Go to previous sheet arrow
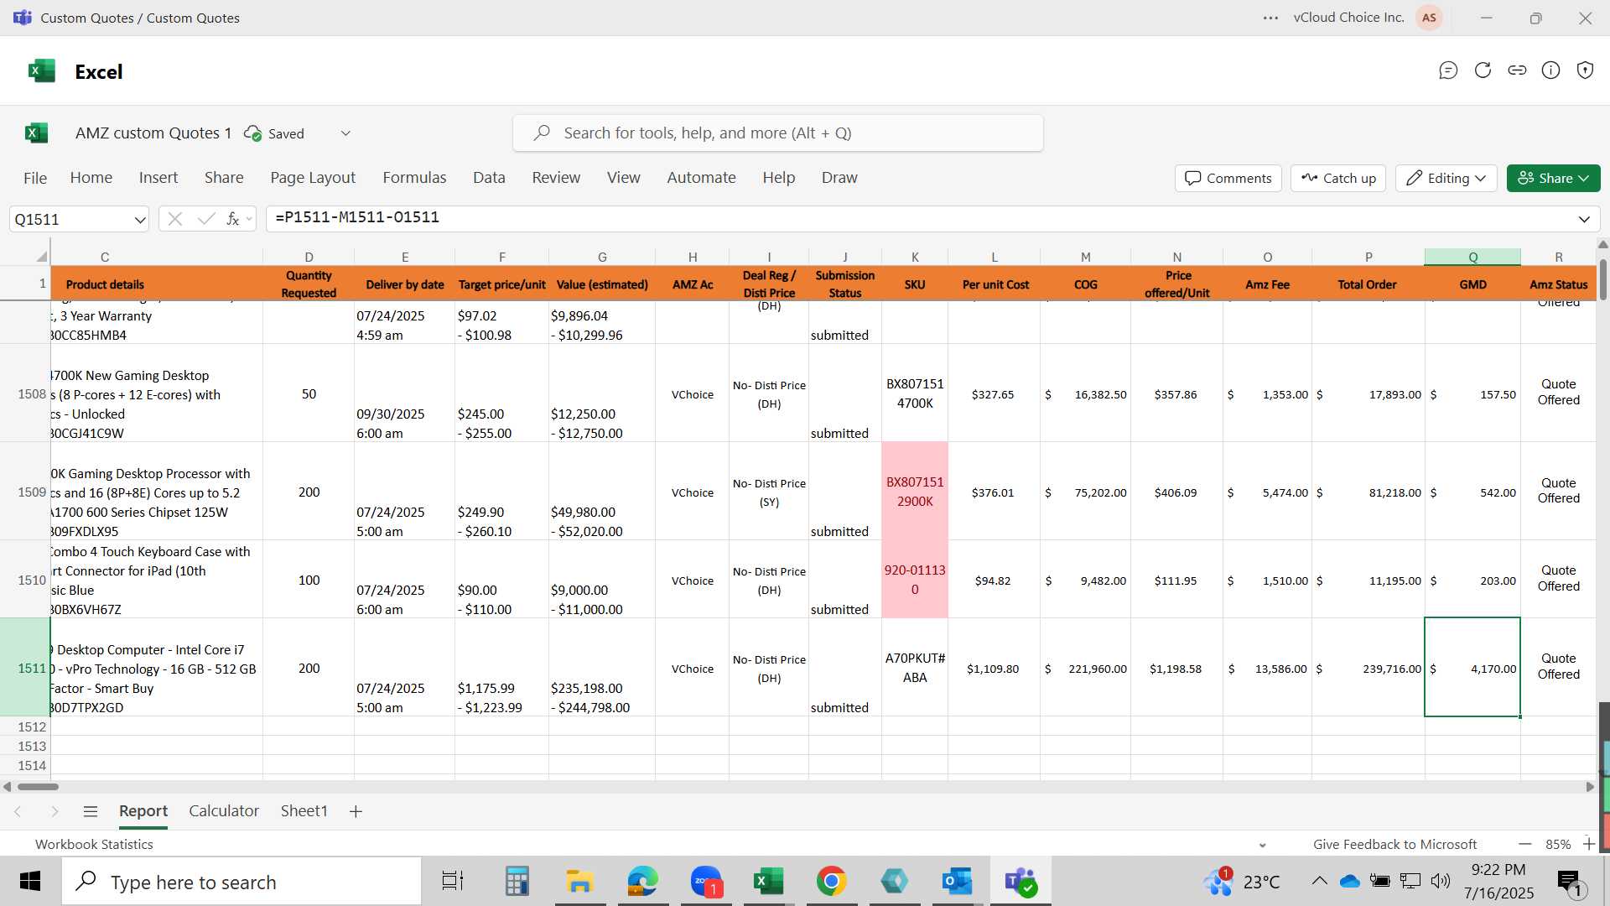The image size is (1610, 906). click(18, 811)
